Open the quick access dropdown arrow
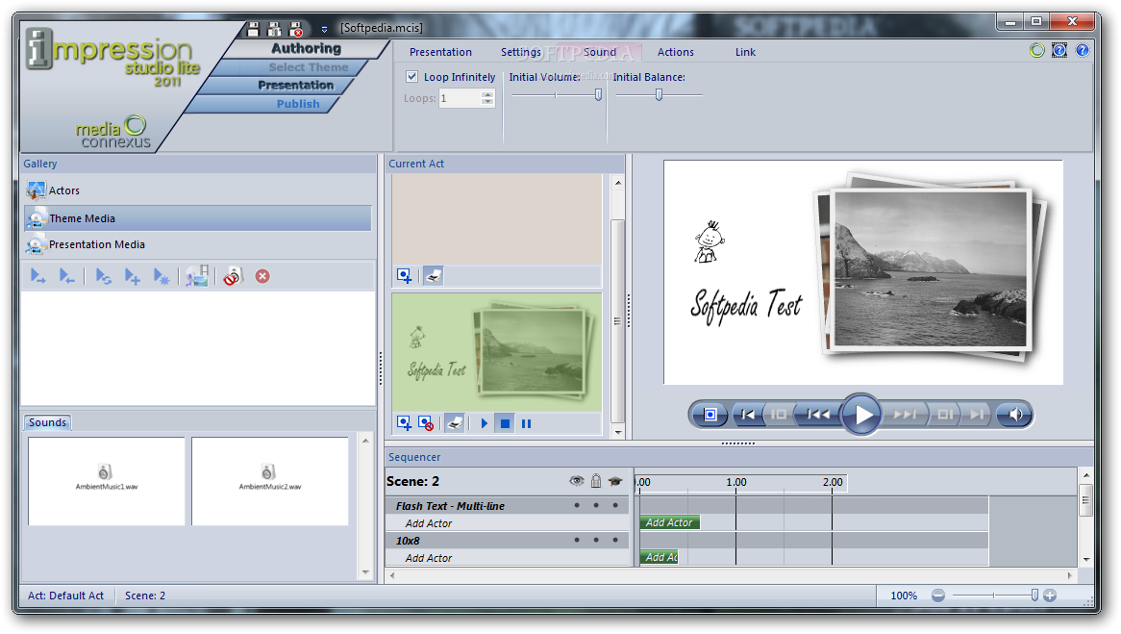This screenshot has width=1121, height=634. pos(324,29)
